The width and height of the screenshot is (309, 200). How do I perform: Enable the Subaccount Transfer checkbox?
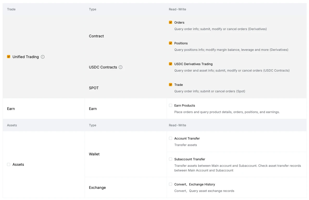point(171,159)
